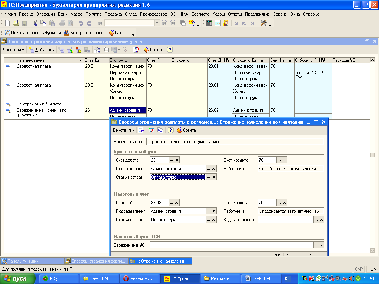Click the refresh list icon in list toolbar
The image size is (379, 284).
click(137, 50)
